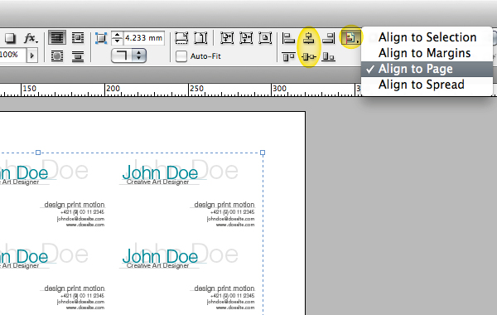Toggle the Auto-Fit checkbox

[x=181, y=56]
